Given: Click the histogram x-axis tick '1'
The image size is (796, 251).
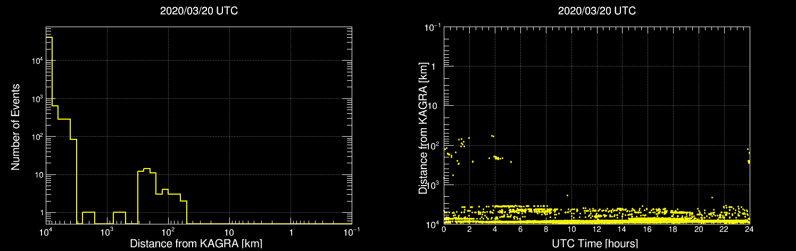Looking at the screenshot, I should [291, 233].
